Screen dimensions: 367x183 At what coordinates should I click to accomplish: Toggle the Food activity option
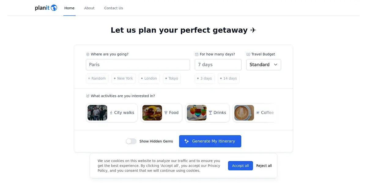161,113
